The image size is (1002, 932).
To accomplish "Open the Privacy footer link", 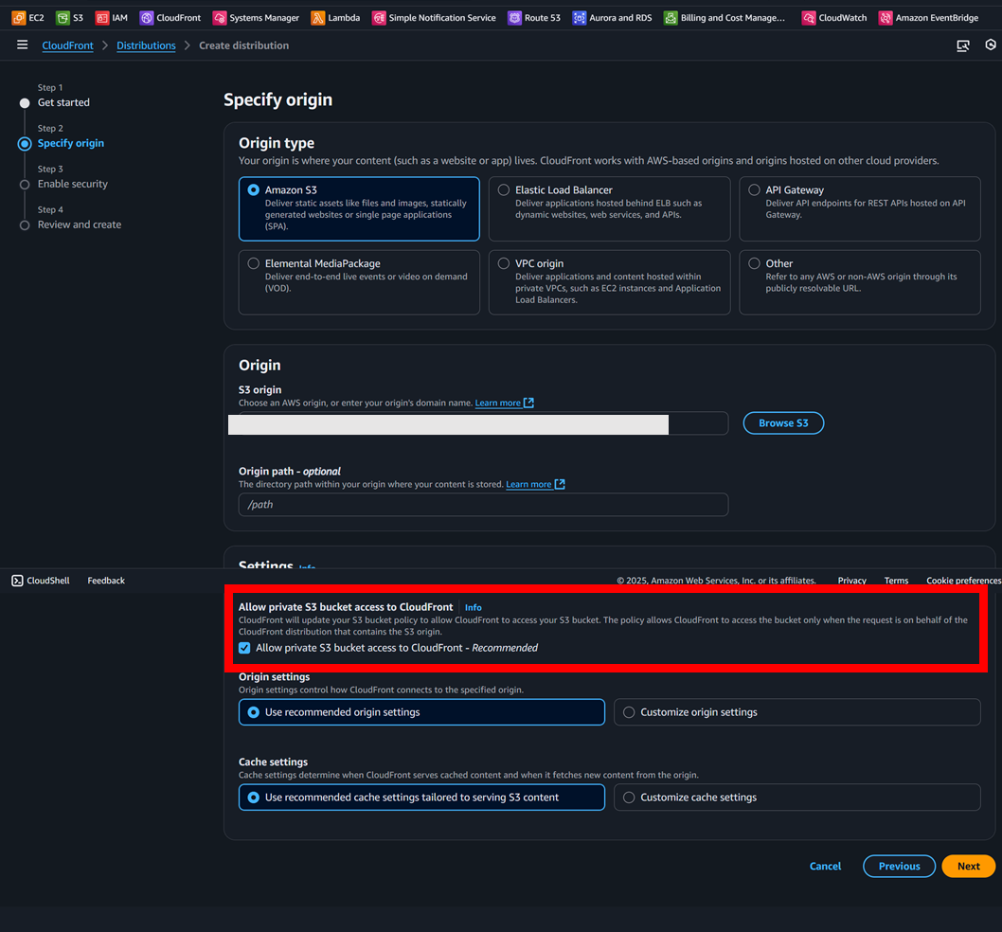I will (x=851, y=581).
